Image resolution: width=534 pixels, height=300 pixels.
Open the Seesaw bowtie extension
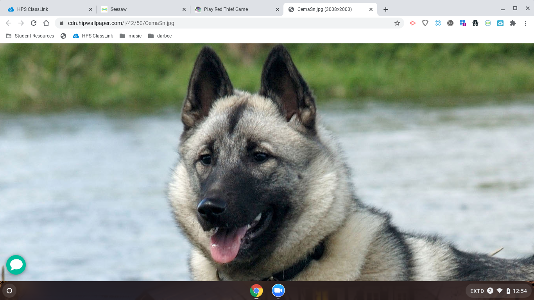488,23
